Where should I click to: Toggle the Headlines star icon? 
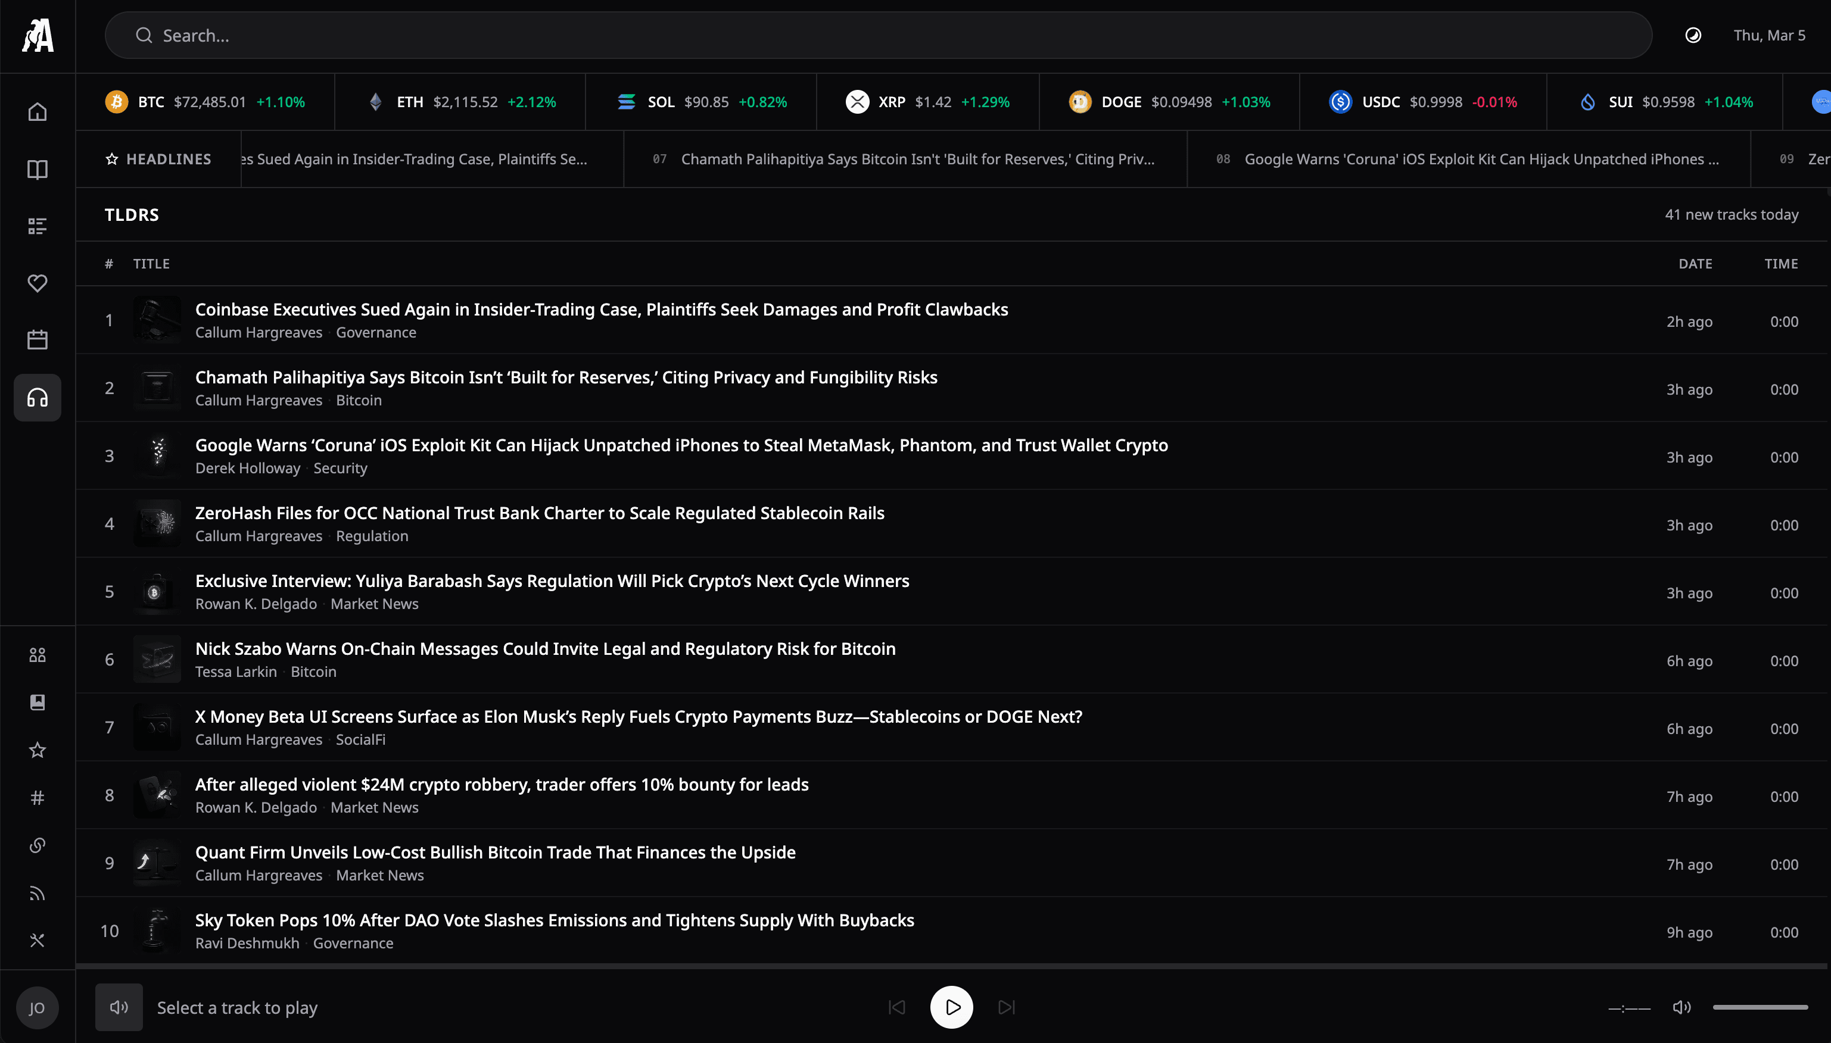point(113,158)
